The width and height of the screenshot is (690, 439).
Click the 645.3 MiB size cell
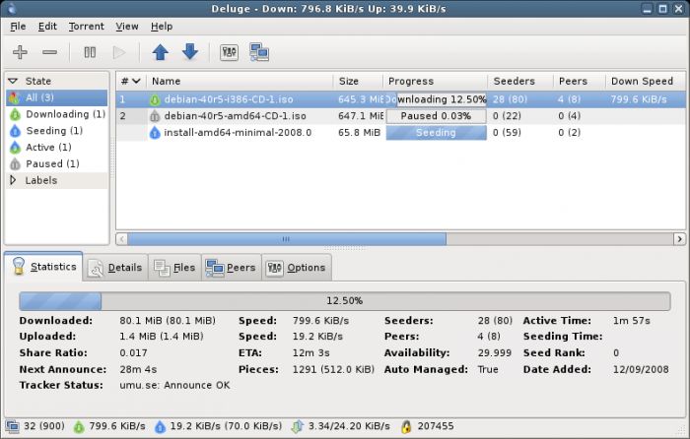point(361,99)
